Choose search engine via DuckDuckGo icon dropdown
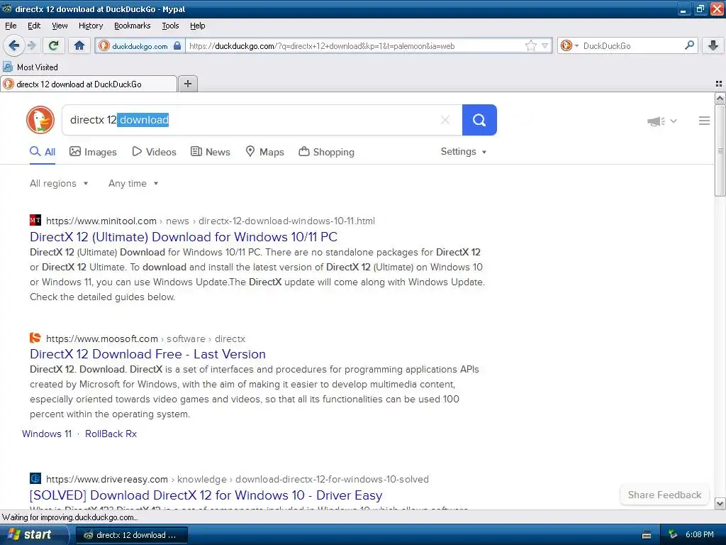The height and width of the screenshot is (545, 726). [569, 45]
